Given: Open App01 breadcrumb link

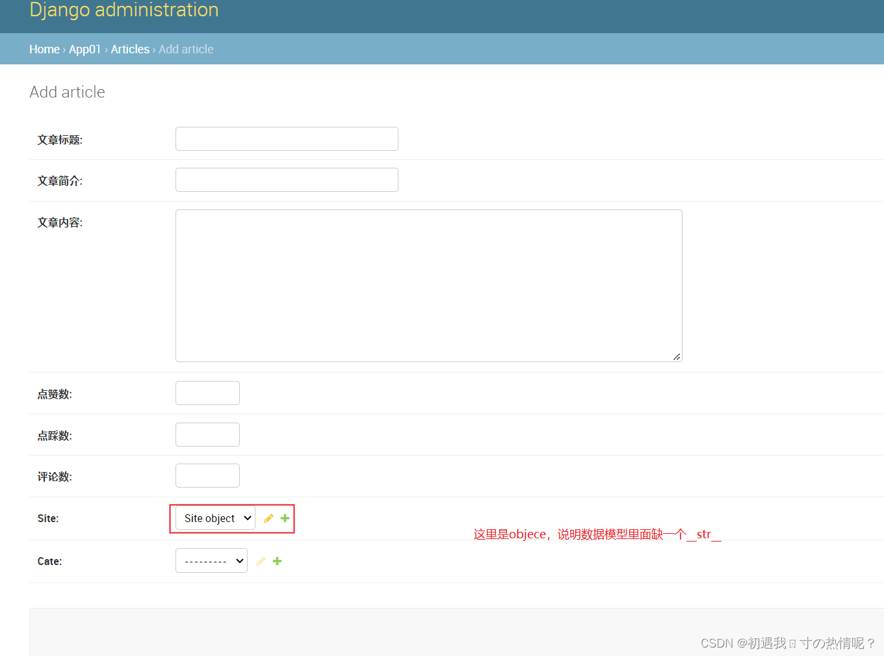Looking at the screenshot, I should [84, 49].
